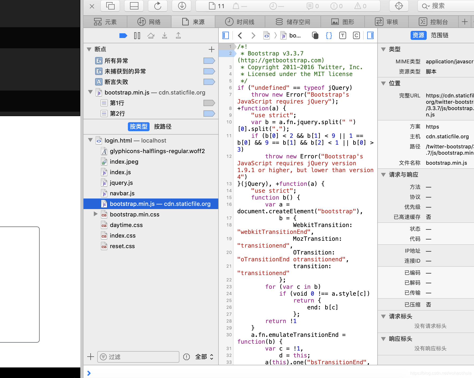The width and height of the screenshot is (474, 378).
Task: Collapse the 类型 section
Action: click(x=383, y=49)
